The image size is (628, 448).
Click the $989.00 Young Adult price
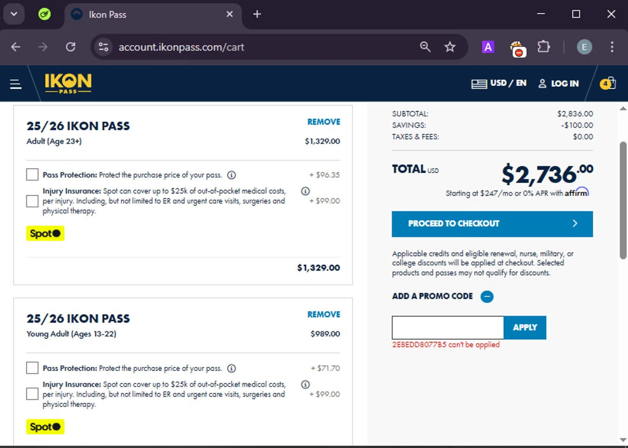(325, 334)
